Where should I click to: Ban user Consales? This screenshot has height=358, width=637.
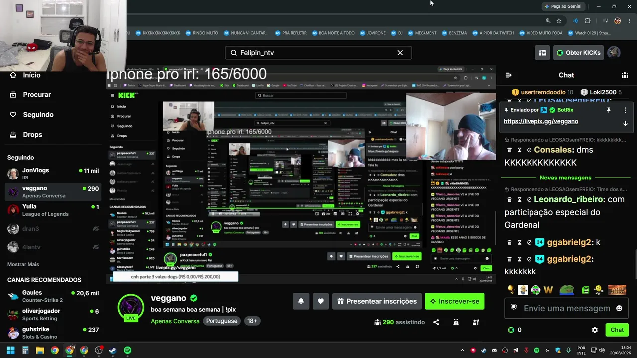pyautogui.click(x=529, y=150)
